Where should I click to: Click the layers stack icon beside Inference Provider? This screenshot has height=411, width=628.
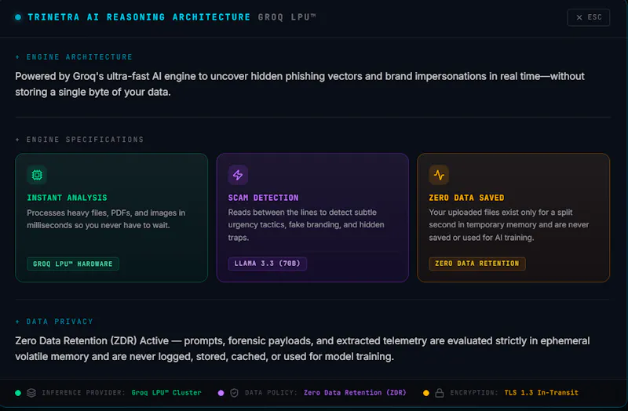coord(31,393)
